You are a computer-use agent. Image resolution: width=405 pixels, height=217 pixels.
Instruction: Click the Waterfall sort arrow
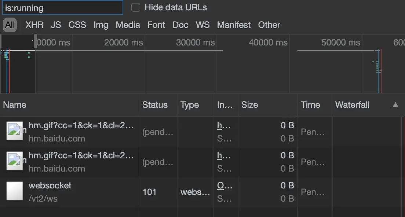pyautogui.click(x=395, y=105)
